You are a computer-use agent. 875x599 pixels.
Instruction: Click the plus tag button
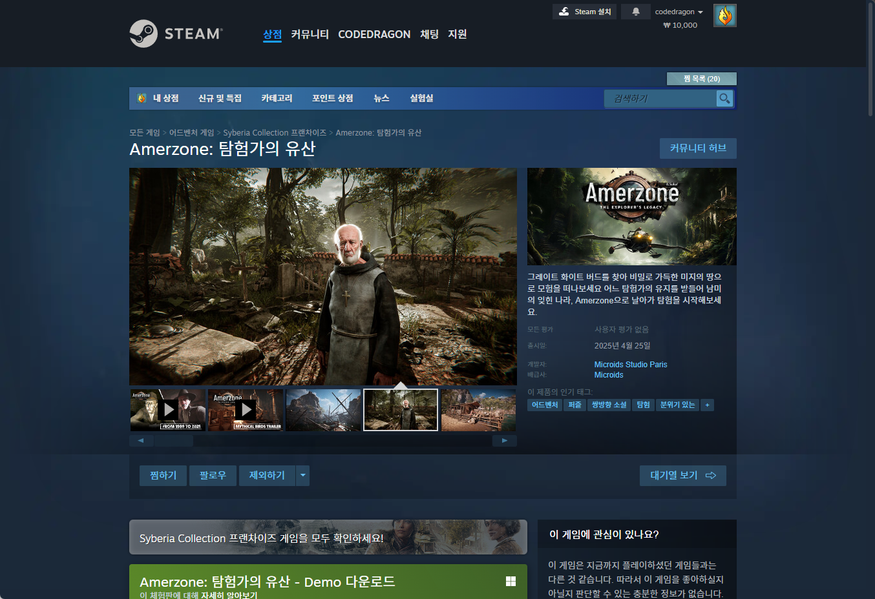(x=708, y=405)
